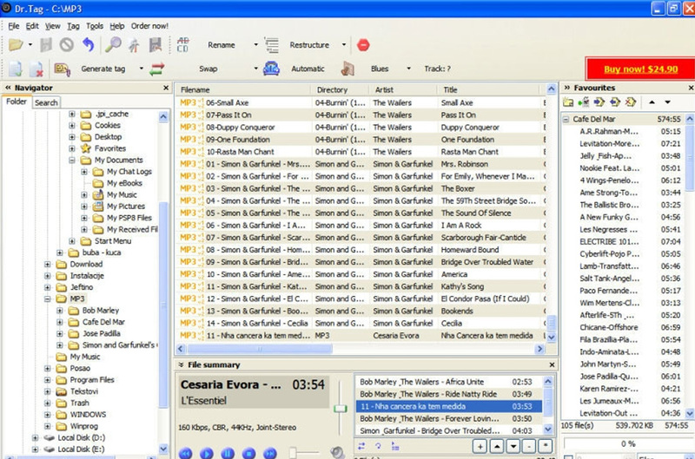Expand the Download folder node

pos(48,265)
